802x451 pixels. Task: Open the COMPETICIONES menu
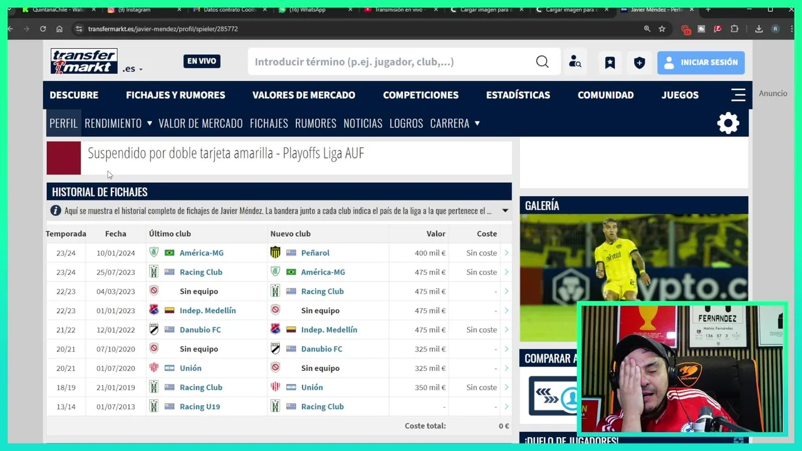point(421,95)
